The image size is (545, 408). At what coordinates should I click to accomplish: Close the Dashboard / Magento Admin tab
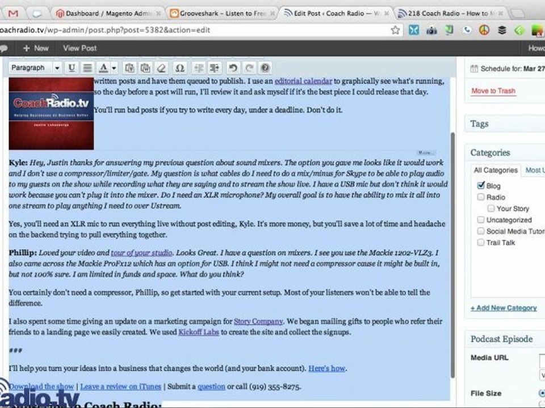coord(158,14)
